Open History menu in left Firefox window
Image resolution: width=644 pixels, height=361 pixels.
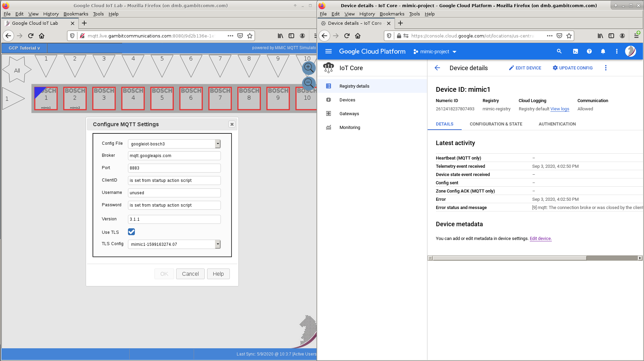tap(51, 14)
